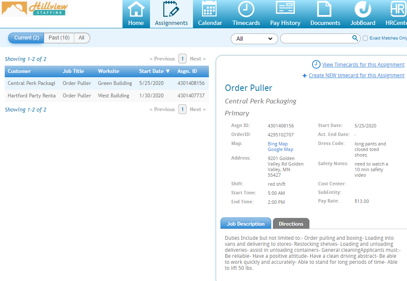Open the Documents page icon
Image resolution: width=407 pixels, height=281 pixels.
point(324,9)
